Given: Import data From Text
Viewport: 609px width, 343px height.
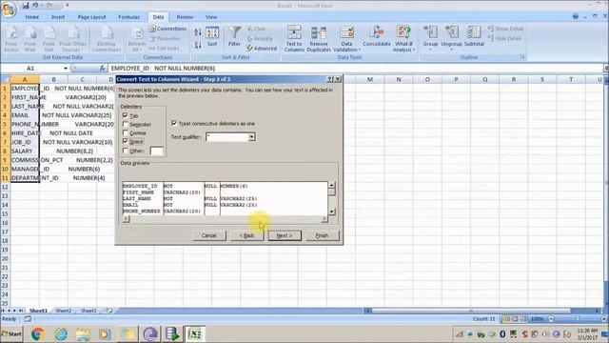Looking at the screenshot, I should pos(49,39).
